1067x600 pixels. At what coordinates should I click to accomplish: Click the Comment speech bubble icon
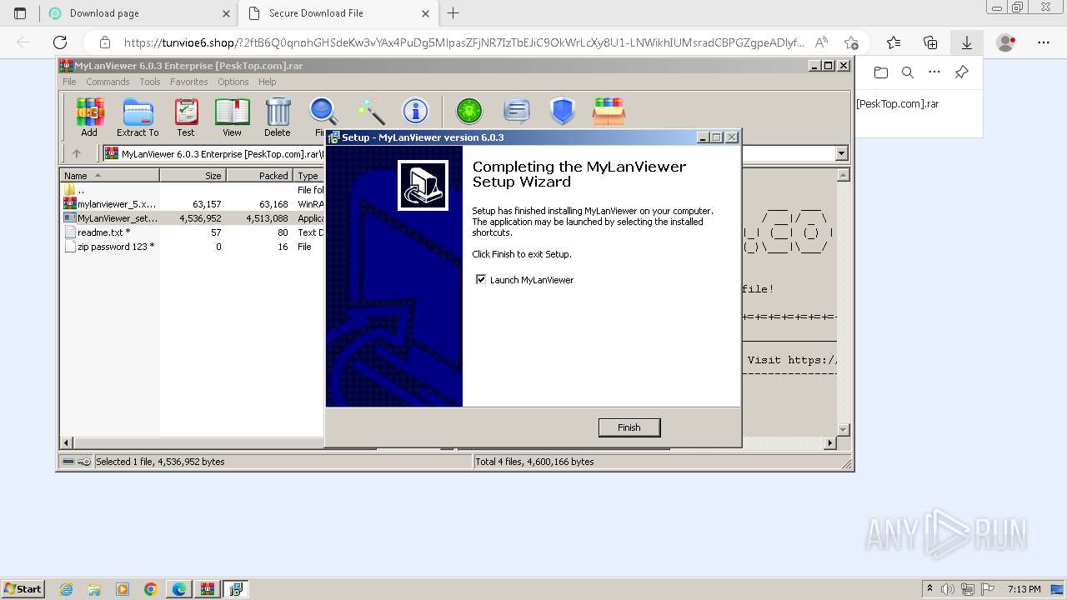(517, 111)
